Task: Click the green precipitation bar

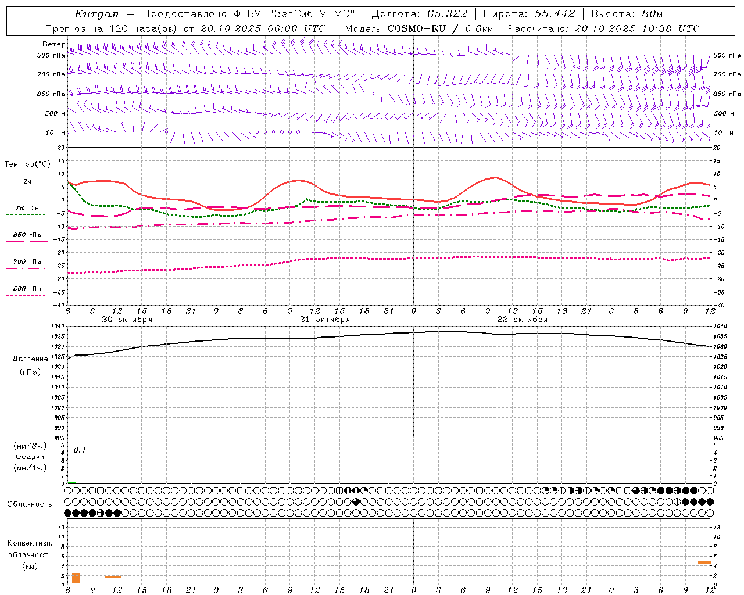Action: (x=71, y=482)
